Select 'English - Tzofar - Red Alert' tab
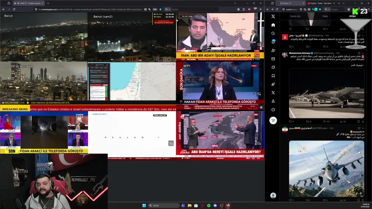The width and height of the screenshot is (372, 209). 321,3
